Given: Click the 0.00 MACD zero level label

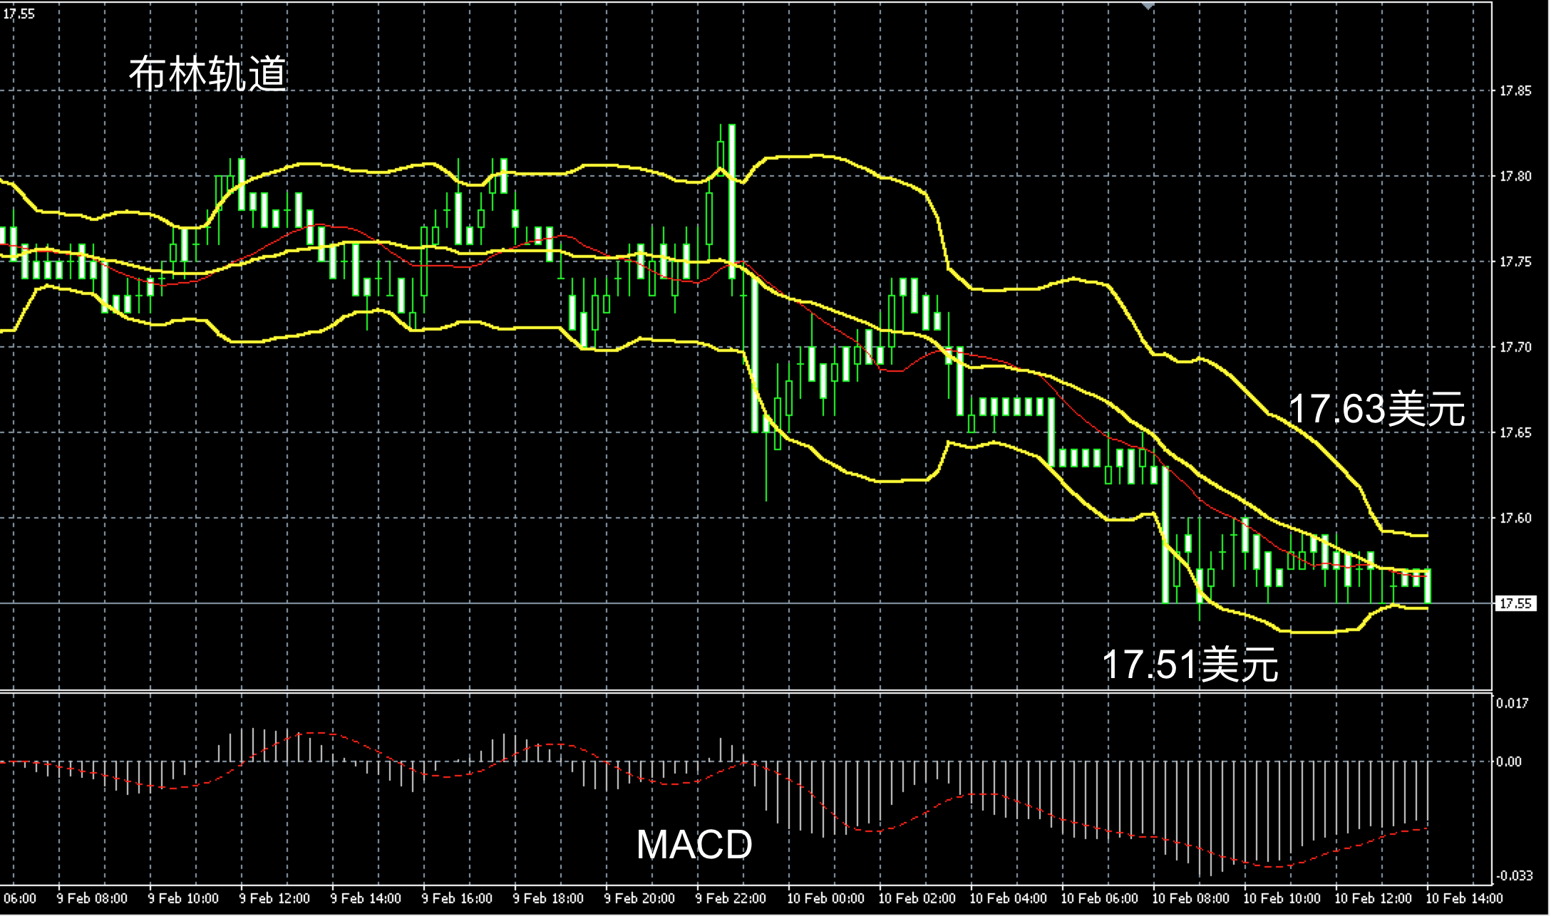Looking at the screenshot, I should [x=1509, y=762].
